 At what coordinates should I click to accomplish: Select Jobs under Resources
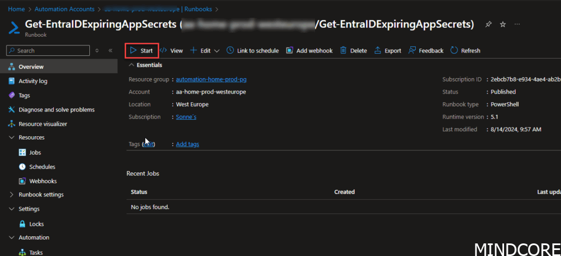(35, 153)
